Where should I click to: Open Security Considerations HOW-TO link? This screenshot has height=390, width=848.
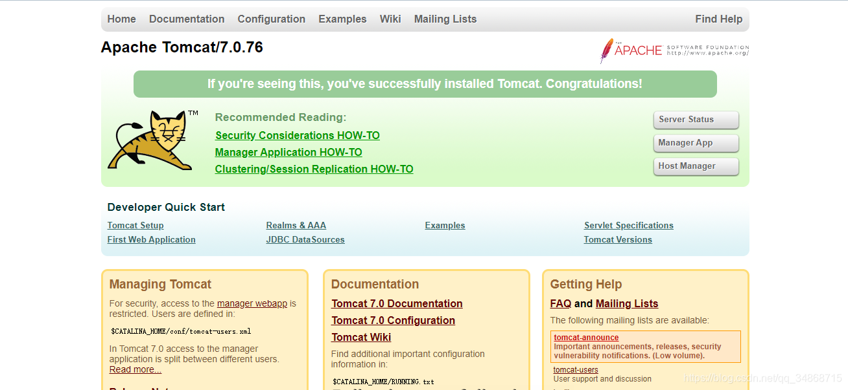(x=298, y=135)
